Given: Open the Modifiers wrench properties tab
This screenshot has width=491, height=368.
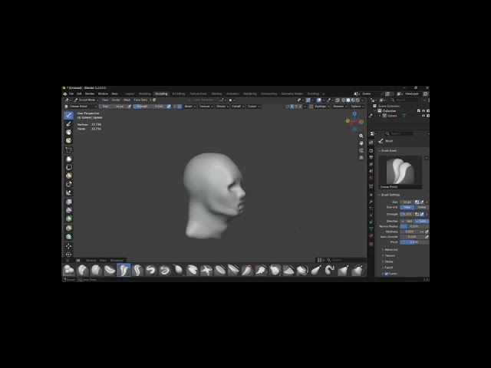Looking at the screenshot, I should pyautogui.click(x=371, y=202).
